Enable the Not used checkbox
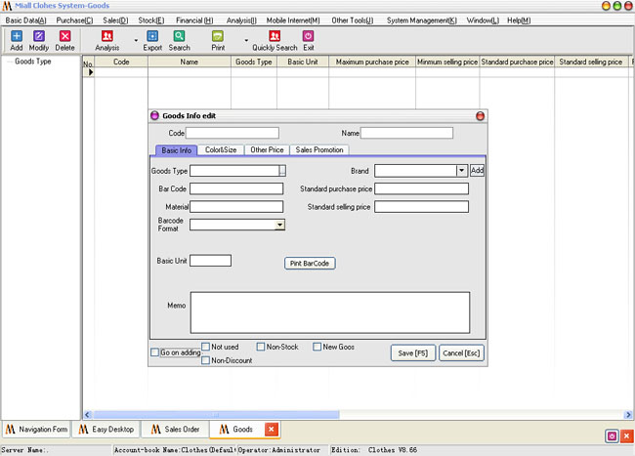Viewport: 635px width, 456px height. click(206, 347)
